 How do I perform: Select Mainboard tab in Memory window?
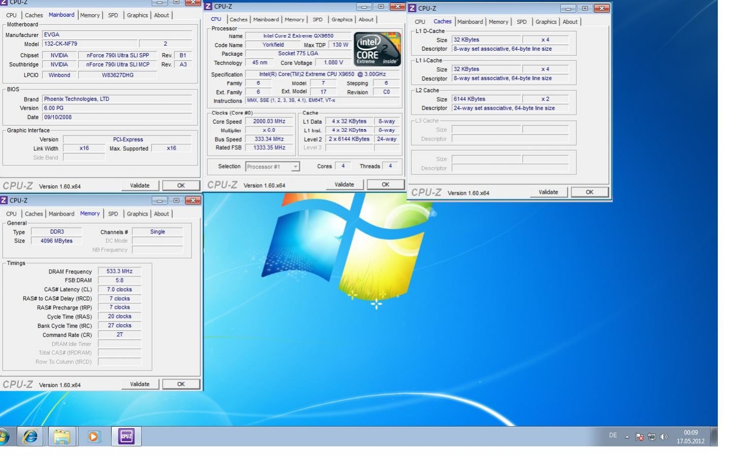61,214
